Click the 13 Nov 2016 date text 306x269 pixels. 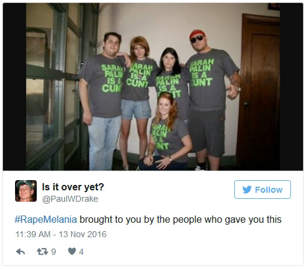click(83, 234)
